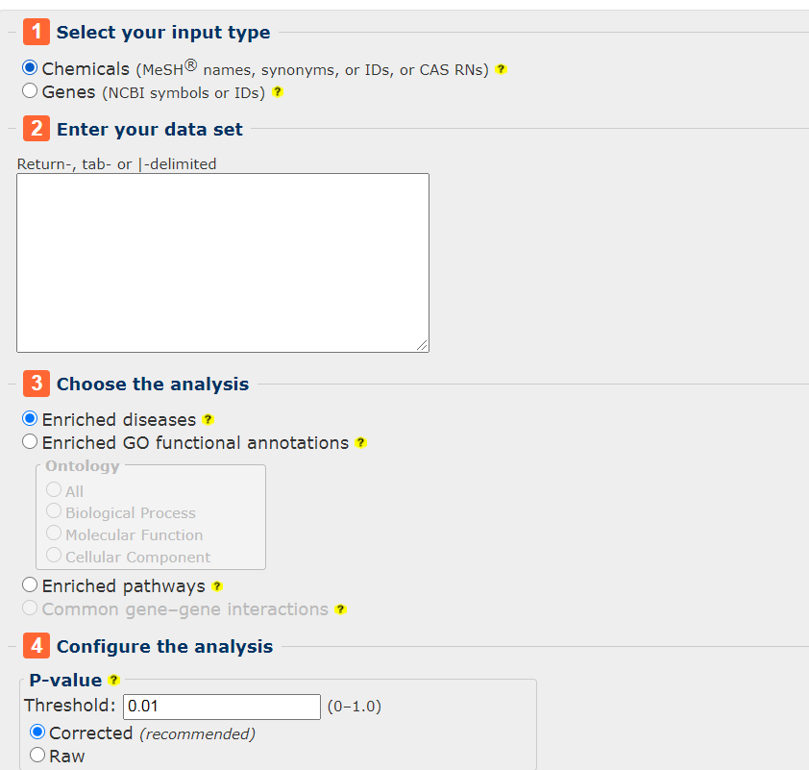Click help icon for Common gene–gene interactions
Viewport: 809px width, 770px height.
[340, 609]
